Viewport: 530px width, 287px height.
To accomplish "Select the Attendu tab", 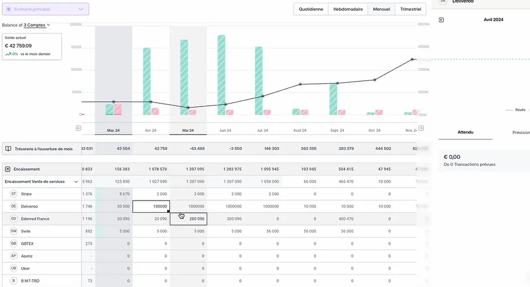I will (x=465, y=132).
